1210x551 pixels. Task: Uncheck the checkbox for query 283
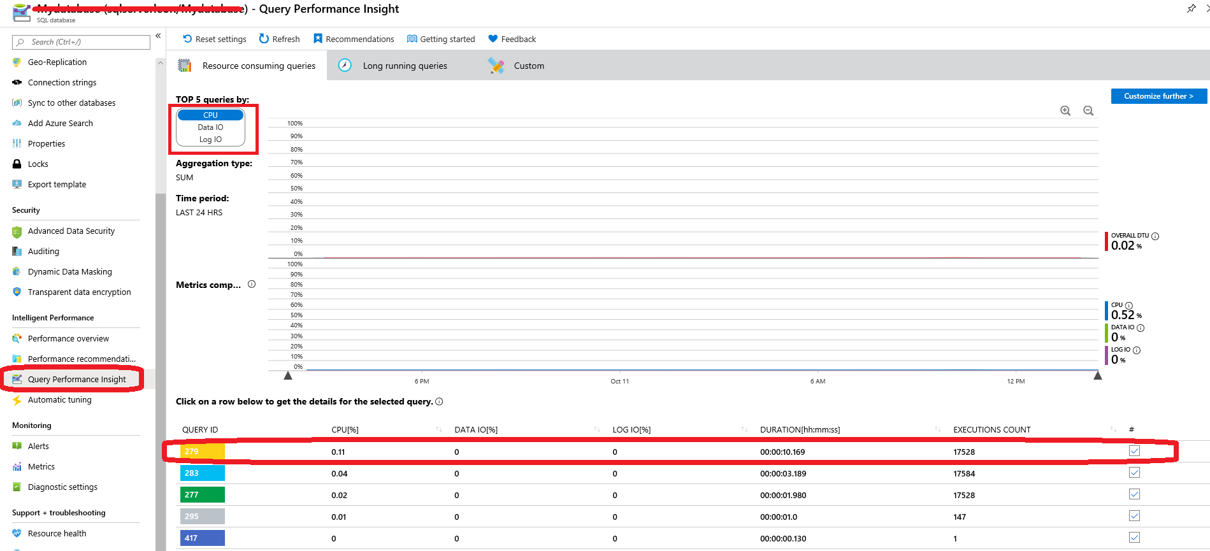[x=1134, y=473]
